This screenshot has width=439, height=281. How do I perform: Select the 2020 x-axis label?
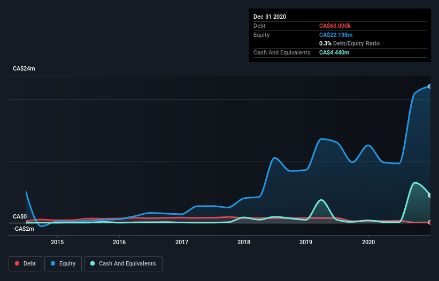click(368, 242)
